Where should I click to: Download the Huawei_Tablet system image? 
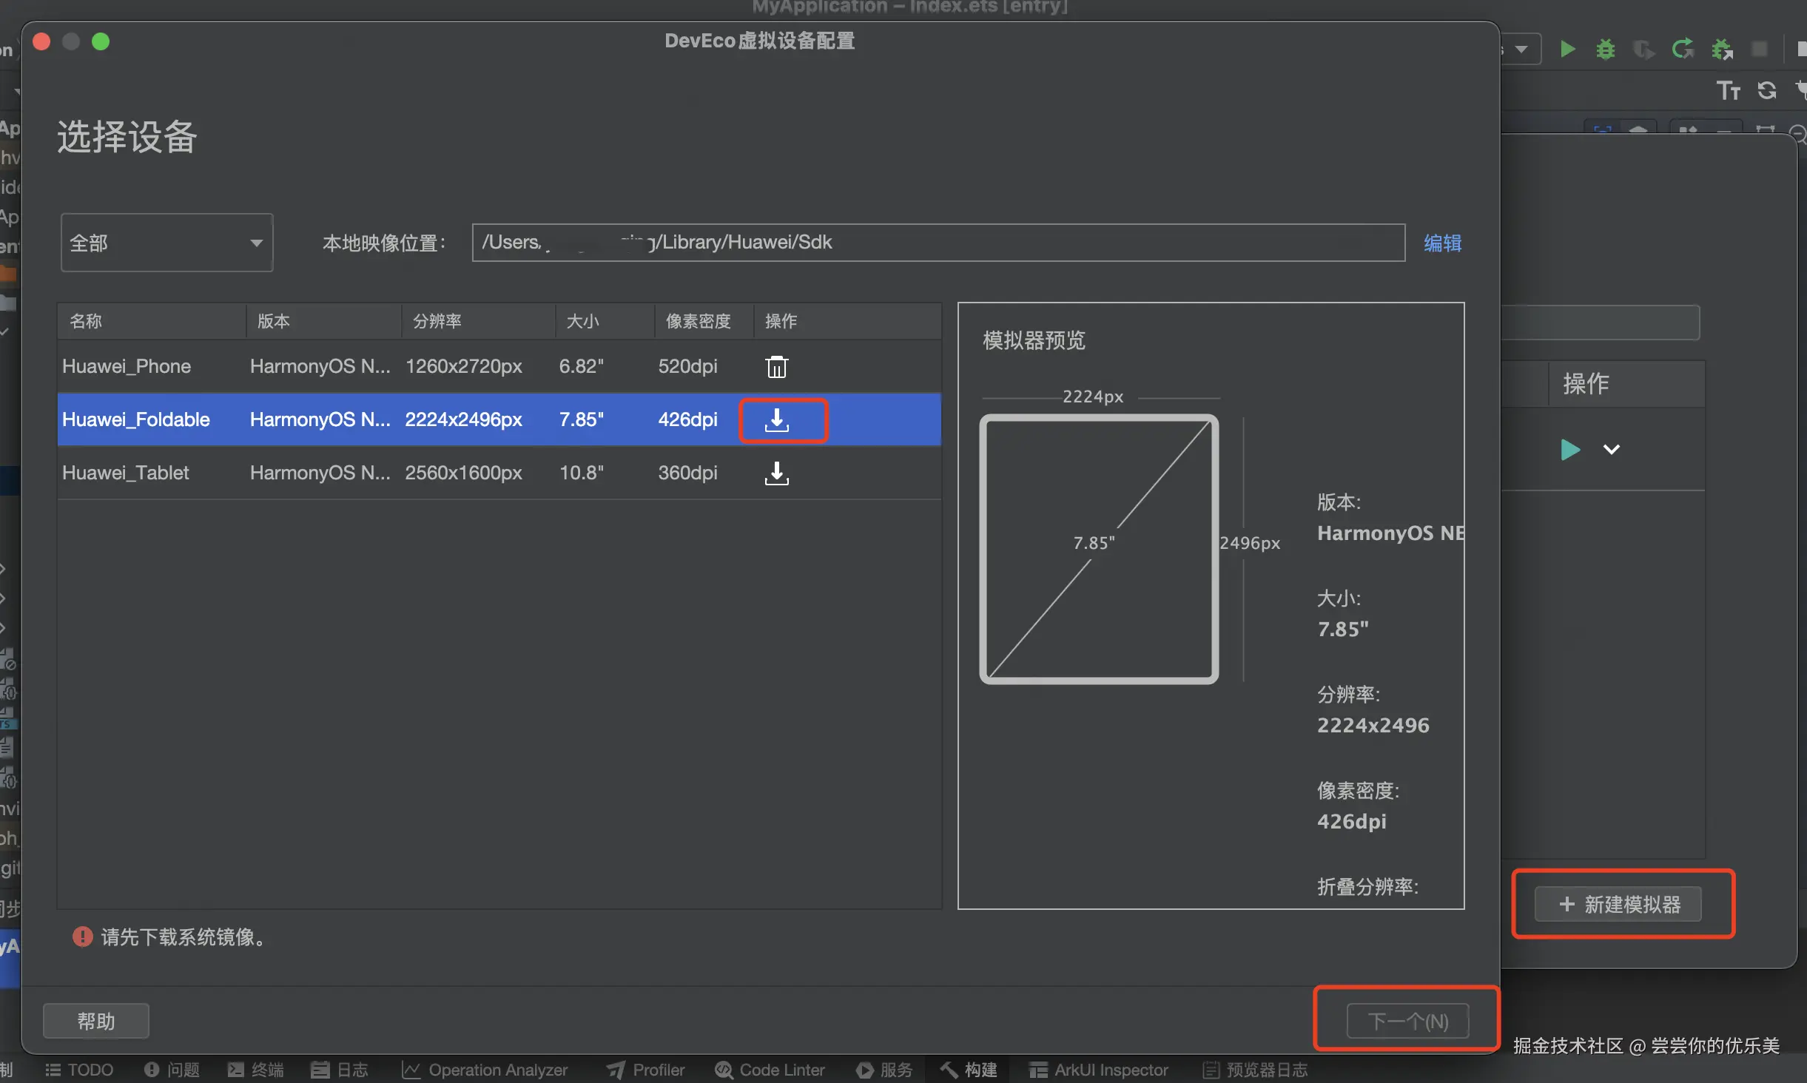click(x=776, y=473)
